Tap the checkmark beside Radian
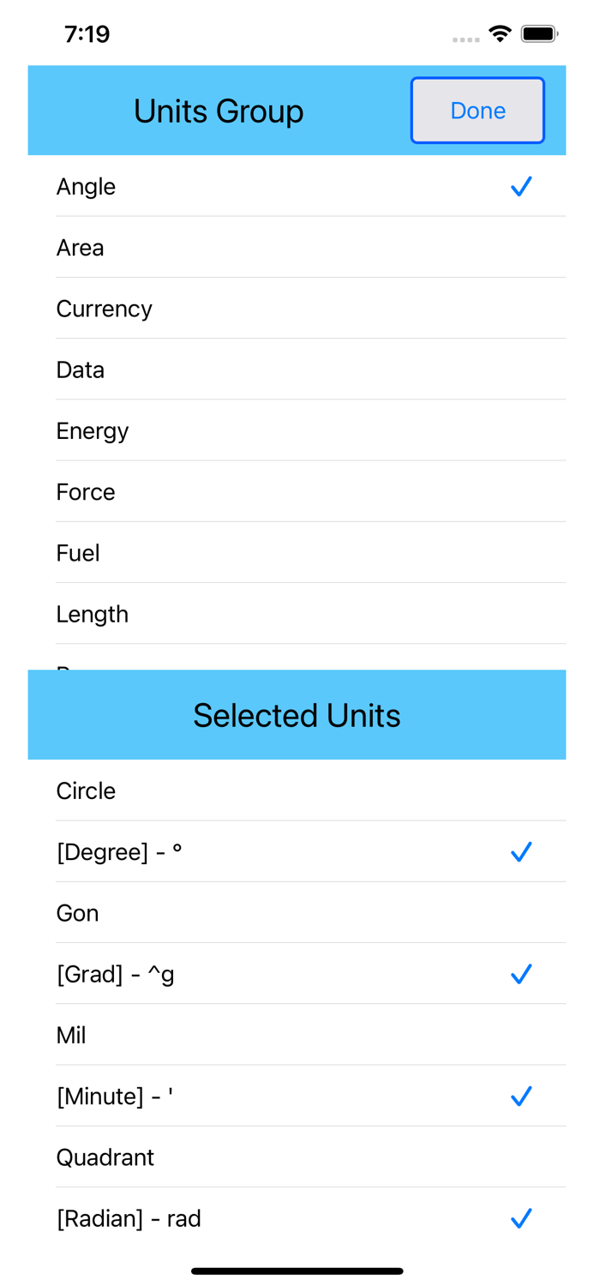The height and width of the screenshot is (1286, 594). 521,1218
